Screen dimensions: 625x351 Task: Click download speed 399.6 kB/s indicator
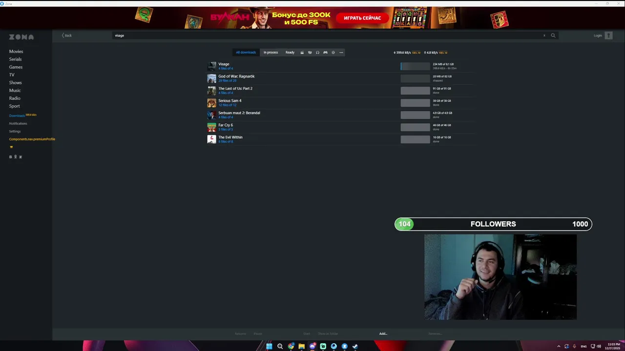pyautogui.click(x=406, y=53)
